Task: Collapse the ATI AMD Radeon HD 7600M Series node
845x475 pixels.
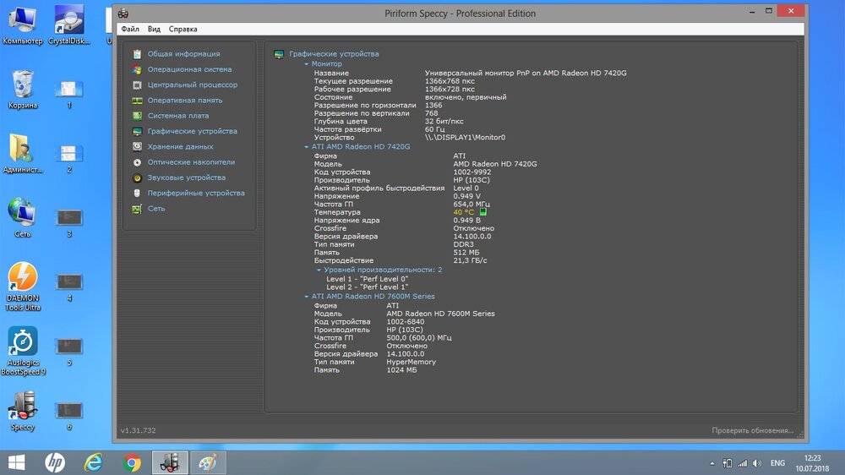Action: coord(307,297)
